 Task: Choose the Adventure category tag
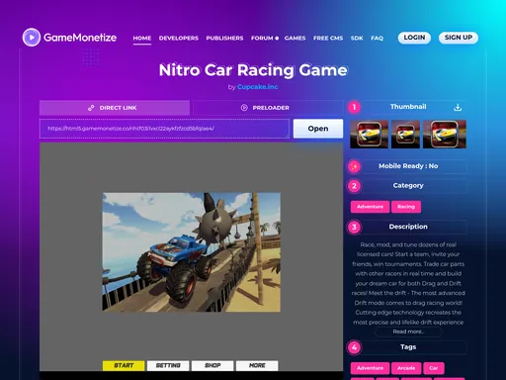click(370, 207)
